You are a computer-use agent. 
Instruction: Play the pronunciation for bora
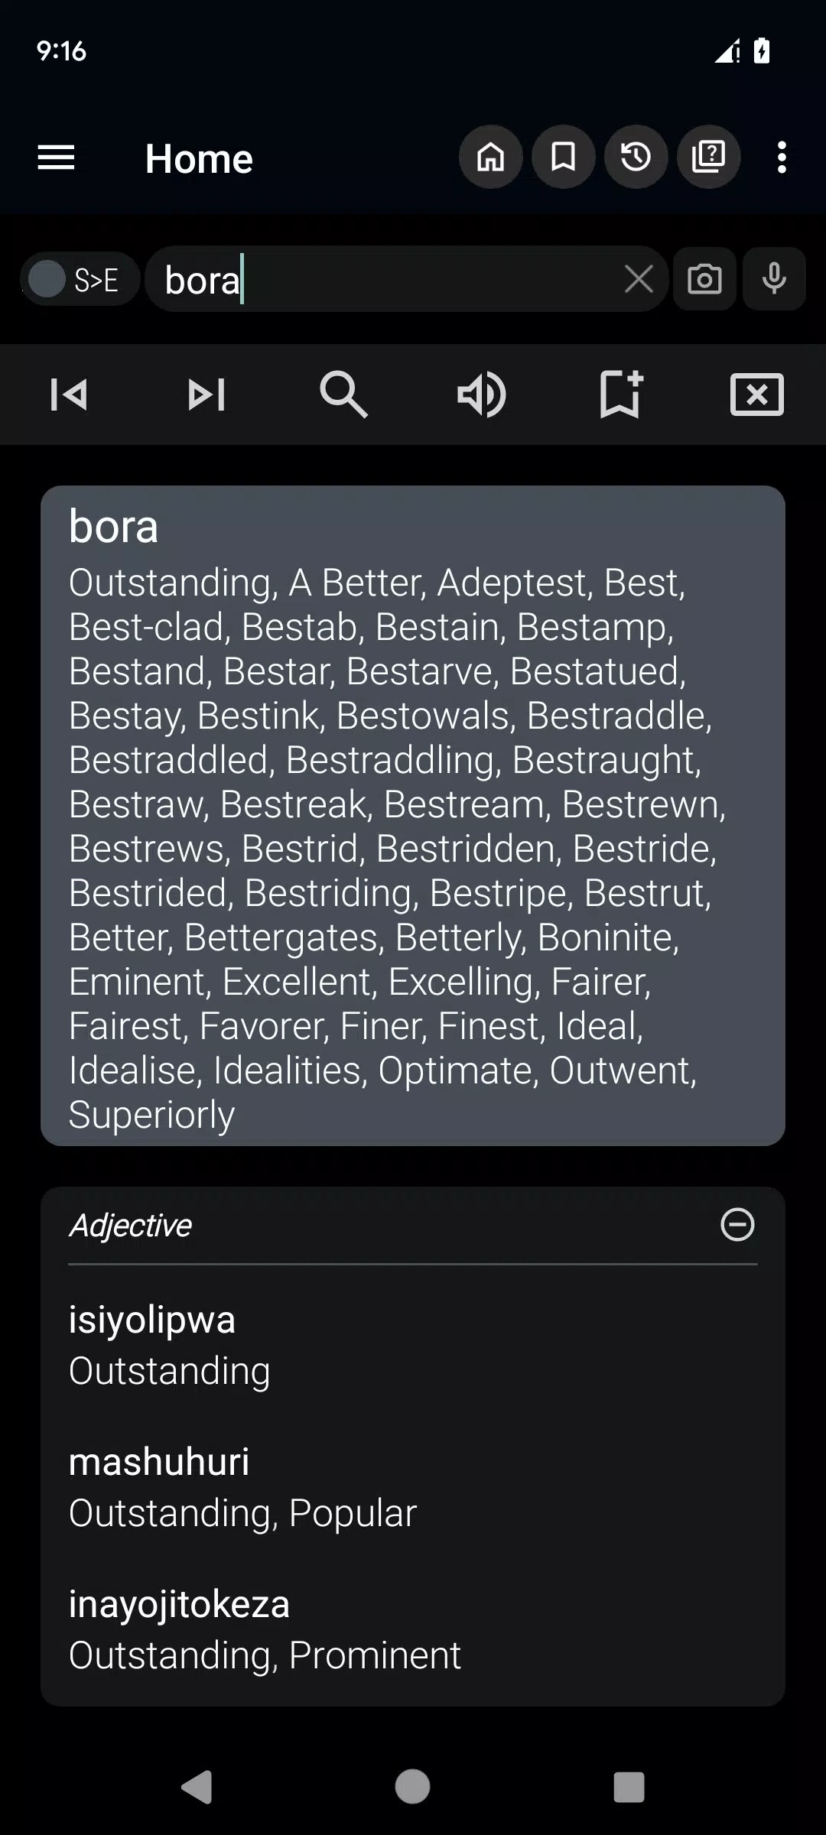coord(481,395)
